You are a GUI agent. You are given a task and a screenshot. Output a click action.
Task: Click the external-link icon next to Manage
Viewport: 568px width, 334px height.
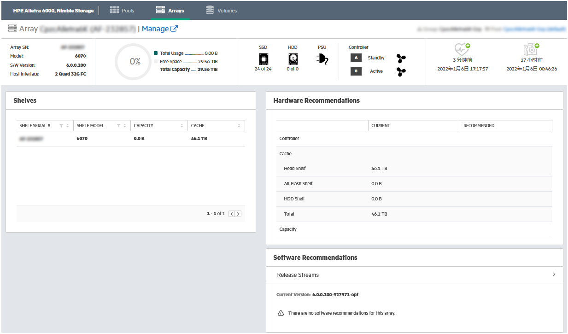tap(174, 29)
